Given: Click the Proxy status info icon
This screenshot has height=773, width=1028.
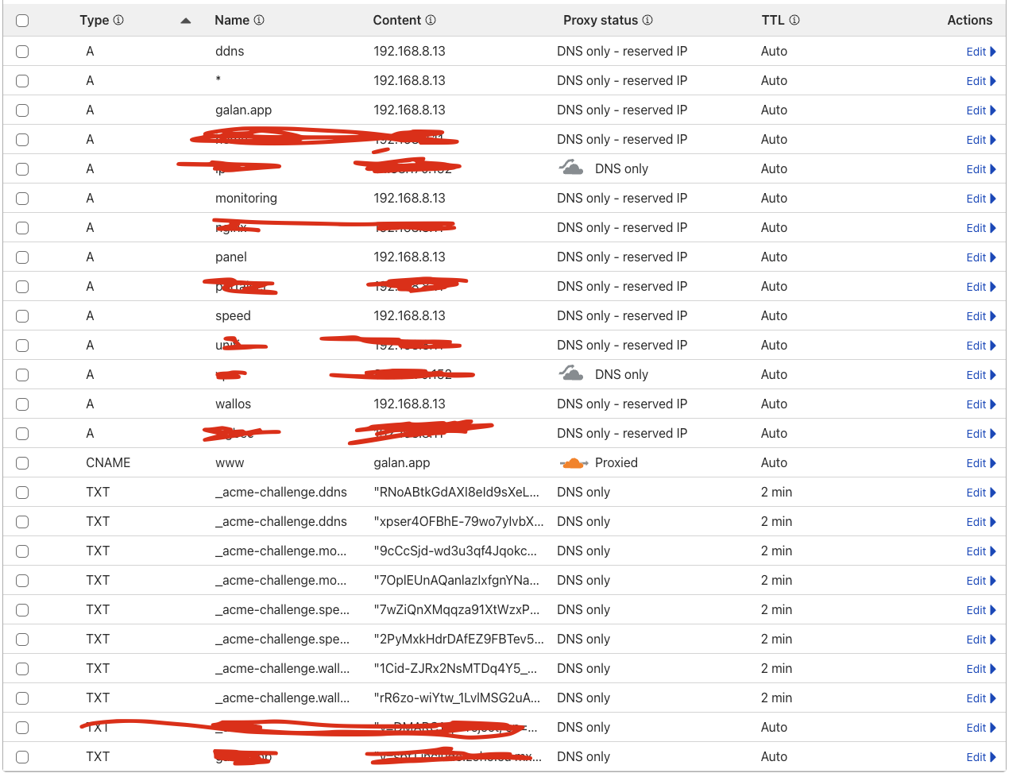Looking at the screenshot, I should tap(647, 20).
